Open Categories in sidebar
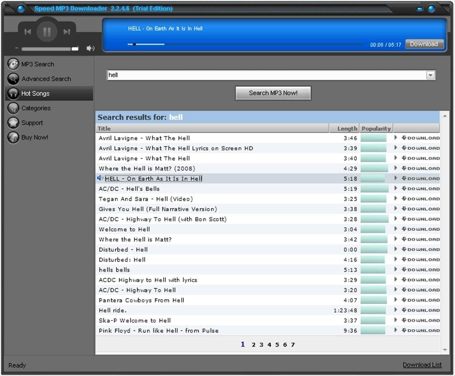The width and height of the screenshot is (455, 376). pos(36,108)
